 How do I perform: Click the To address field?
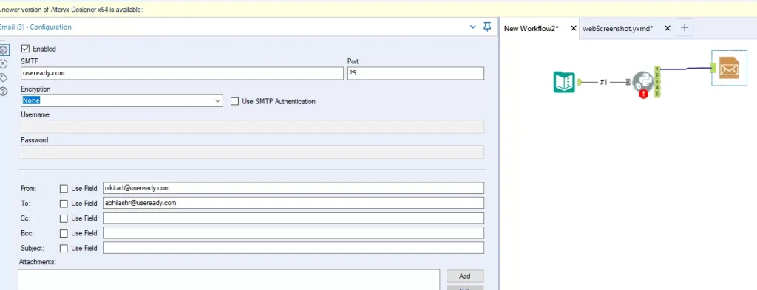coord(293,203)
